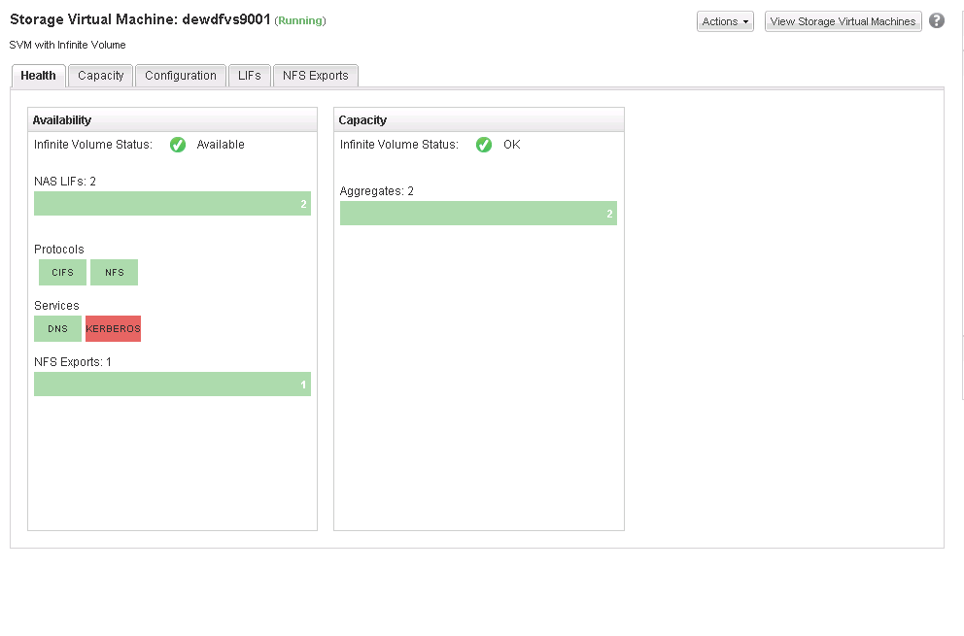Screen dimensions: 964x636
Task: Click the red KERBEROS service badge
Action: [x=113, y=329]
